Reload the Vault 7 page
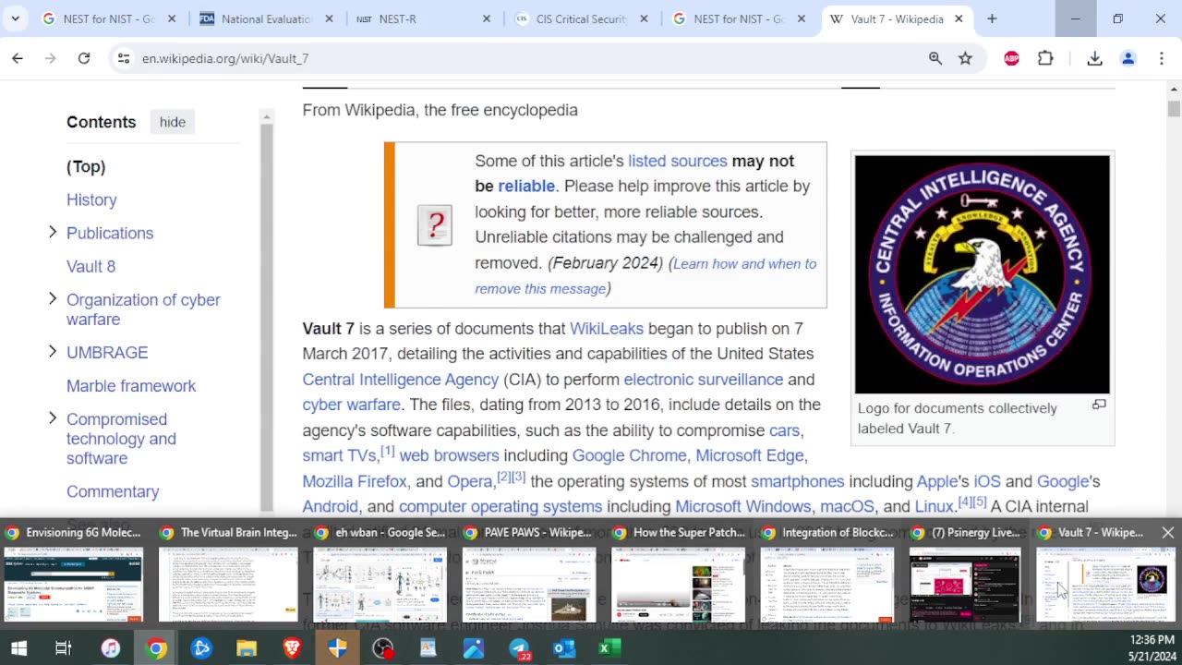Viewport: 1182px width, 665px height. (84, 58)
